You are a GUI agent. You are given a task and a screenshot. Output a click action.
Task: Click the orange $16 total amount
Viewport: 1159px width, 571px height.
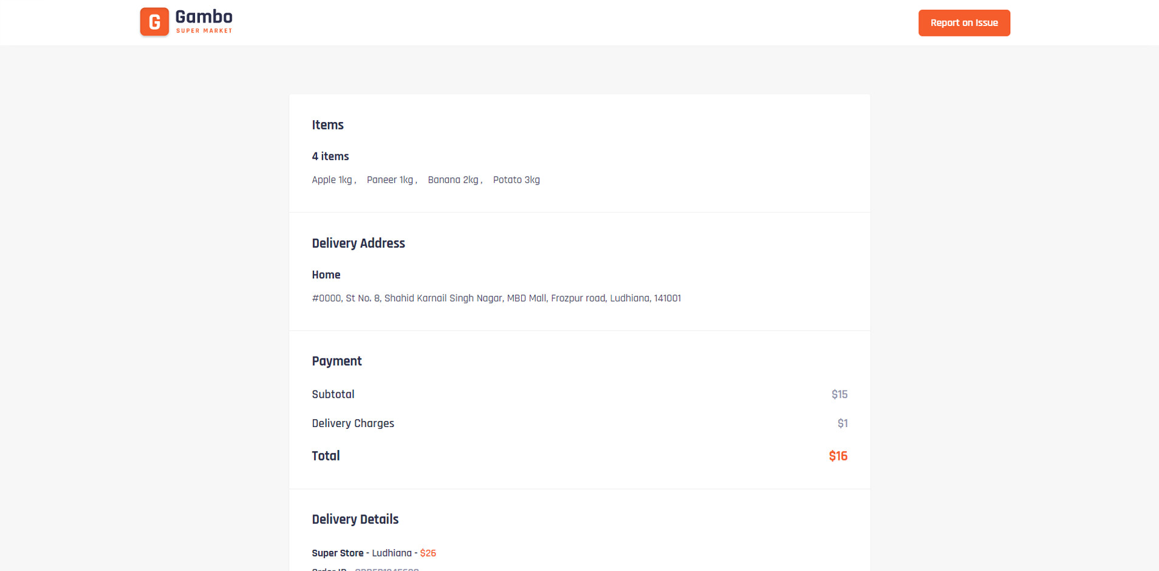[x=838, y=456]
